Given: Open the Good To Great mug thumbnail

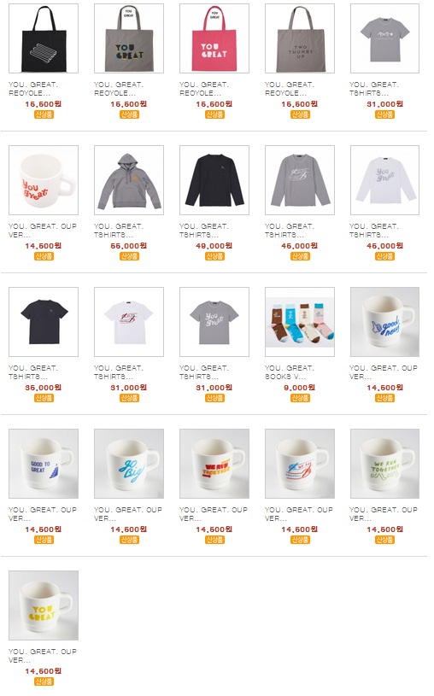Looking at the screenshot, I should point(44,464).
